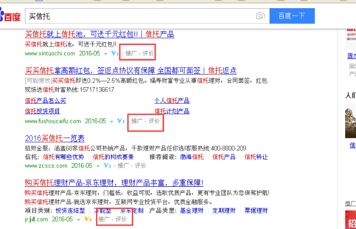Click the www.zcscs.com URL
This screenshot has height=229, width=356.
tap(46, 166)
